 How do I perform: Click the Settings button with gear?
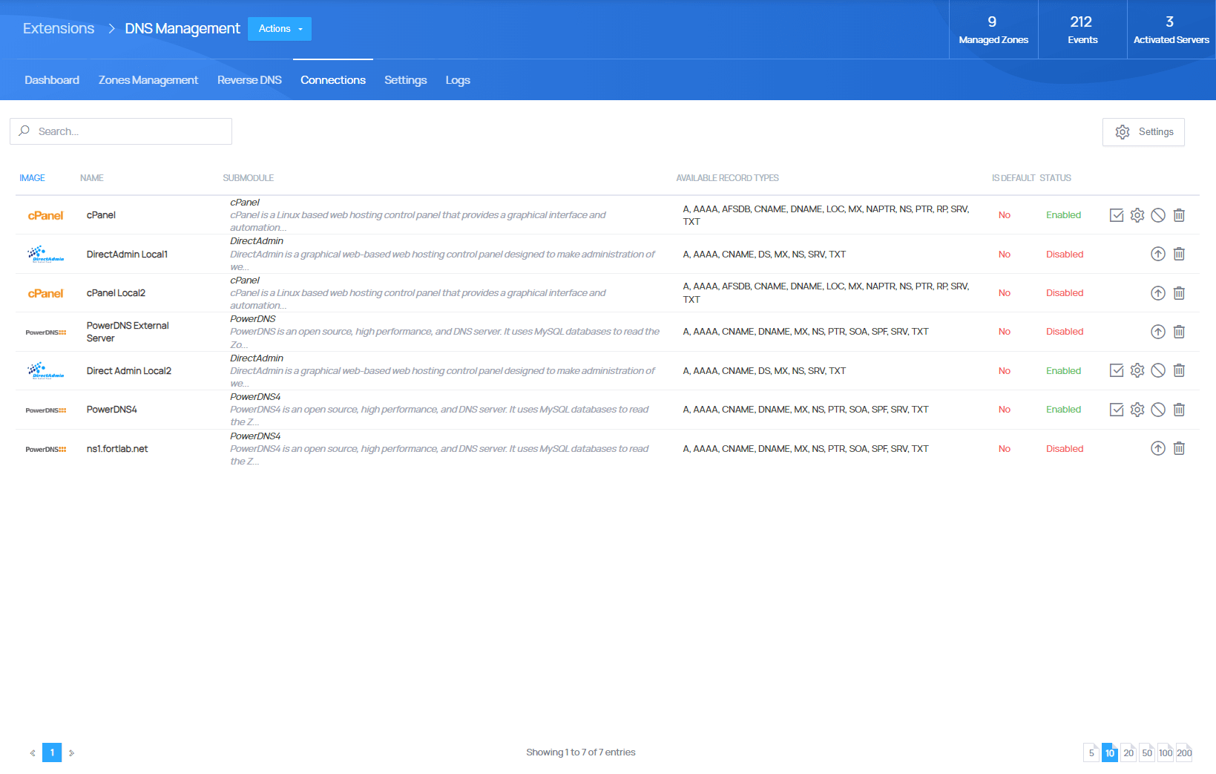click(x=1143, y=132)
